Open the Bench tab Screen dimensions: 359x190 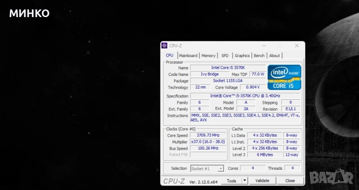point(259,56)
